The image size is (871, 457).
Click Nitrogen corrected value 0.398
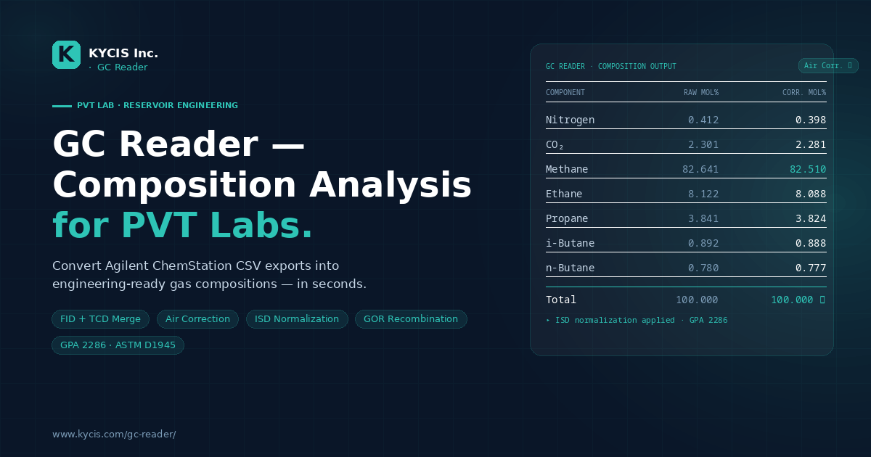pyautogui.click(x=811, y=120)
